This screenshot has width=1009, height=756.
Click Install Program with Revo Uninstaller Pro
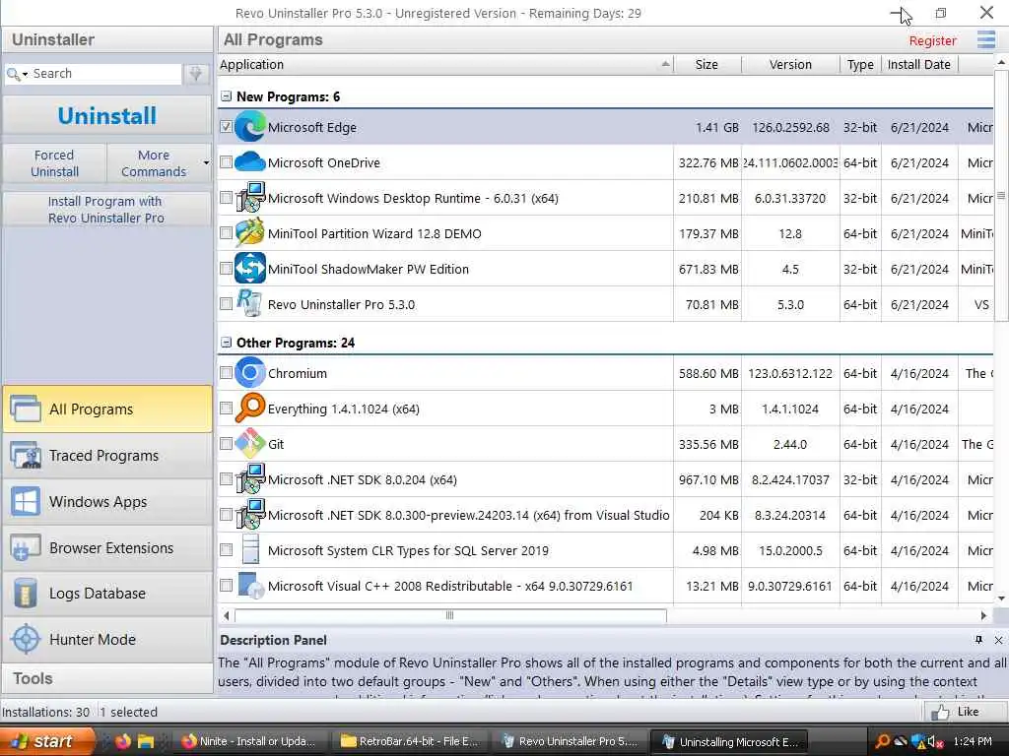click(x=106, y=210)
